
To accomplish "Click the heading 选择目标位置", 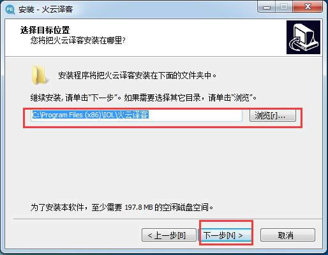I will [45, 30].
